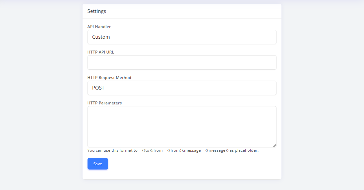Expand the HTTP Request Method dropdown
The width and height of the screenshot is (364, 190).
pos(182,88)
